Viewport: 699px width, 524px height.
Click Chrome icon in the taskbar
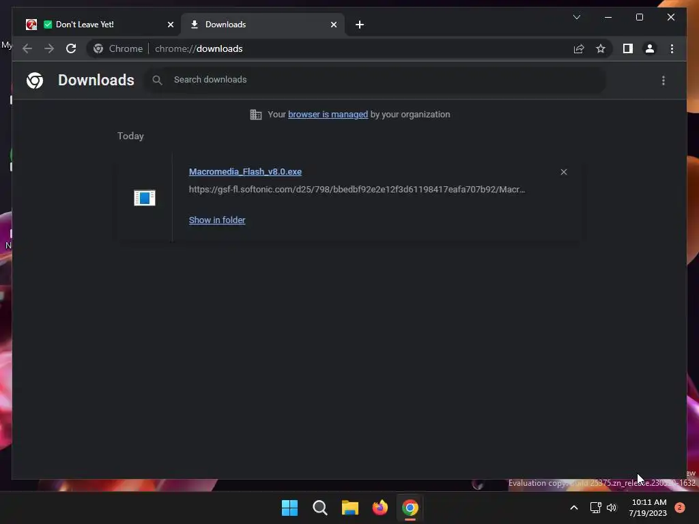pyautogui.click(x=410, y=508)
